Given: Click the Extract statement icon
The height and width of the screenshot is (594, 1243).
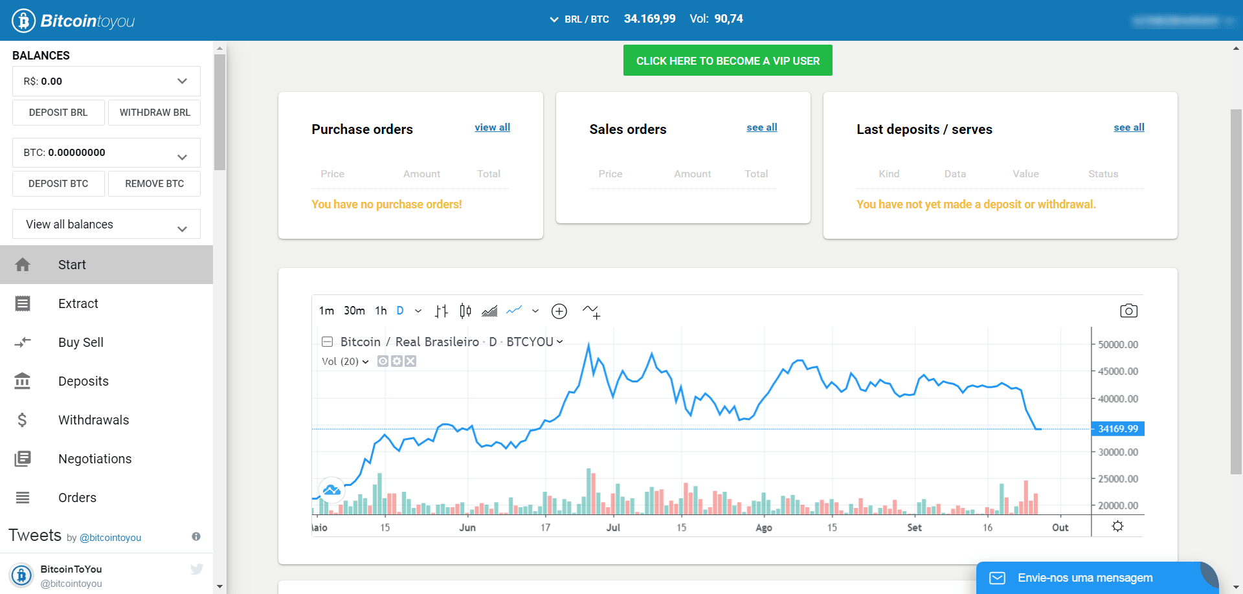Looking at the screenshot, I should click(x=23, y=303).
